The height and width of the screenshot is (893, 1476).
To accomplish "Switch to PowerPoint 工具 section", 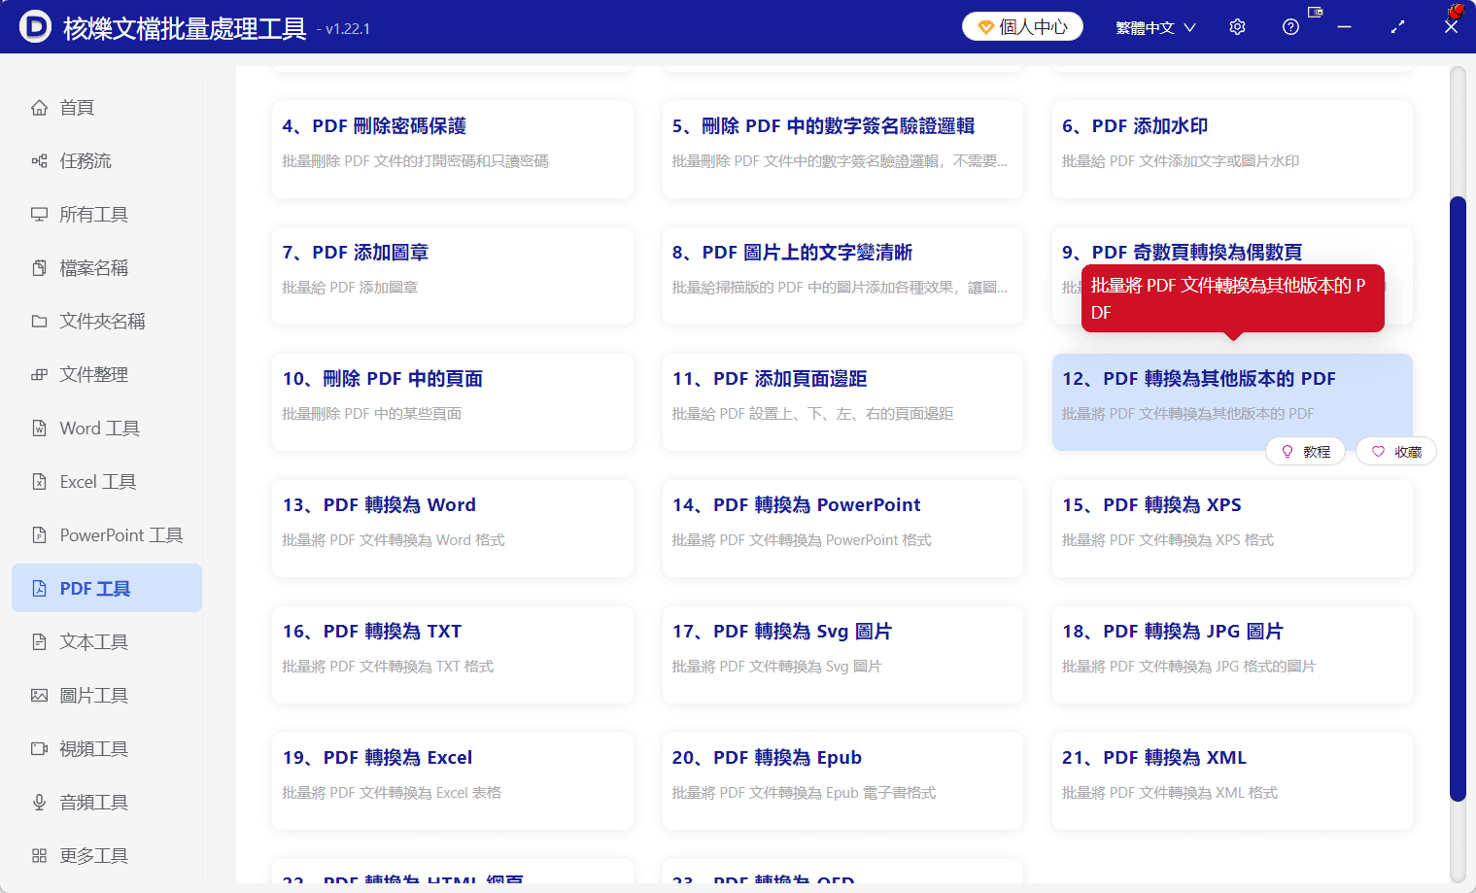I will pyautogui.click(x=107, y=535).
